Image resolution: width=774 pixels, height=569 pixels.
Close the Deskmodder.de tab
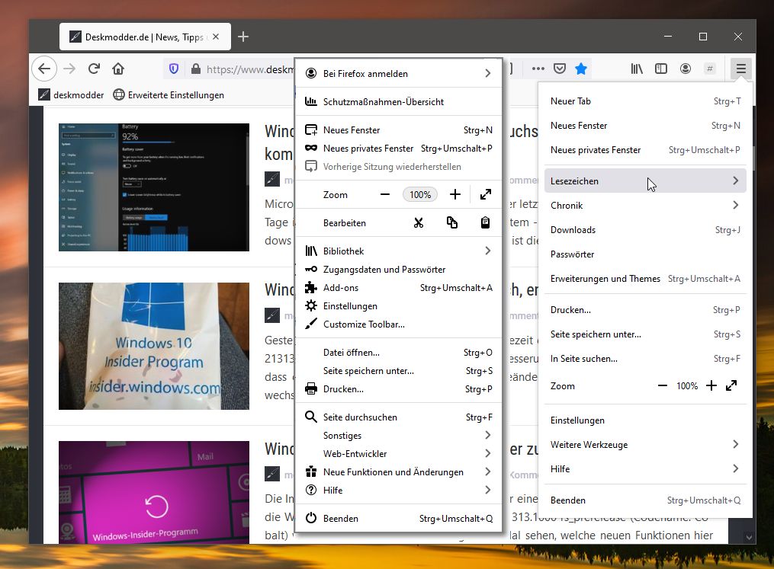[216, 37]
